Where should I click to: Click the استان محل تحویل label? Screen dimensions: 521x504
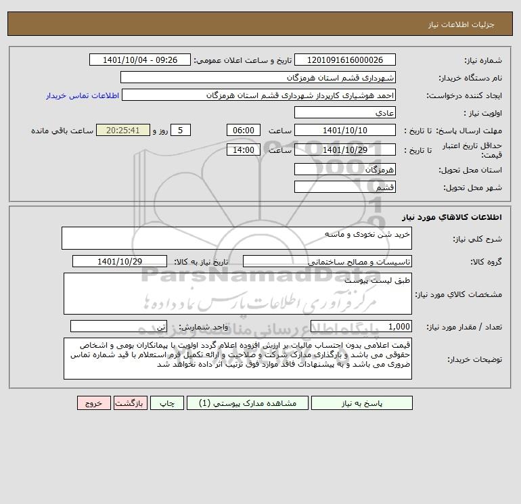[x=470, y=170]
